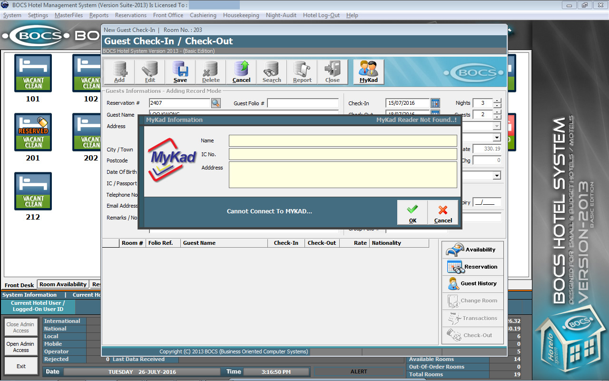Viewport: 609px width, 381px height.
Task: Click Close Admin Access button
Action: pos(21,327)
